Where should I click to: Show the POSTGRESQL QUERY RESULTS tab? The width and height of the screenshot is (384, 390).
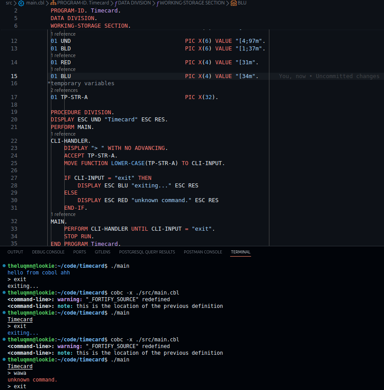pyautogui.click(x=147, y=252)
